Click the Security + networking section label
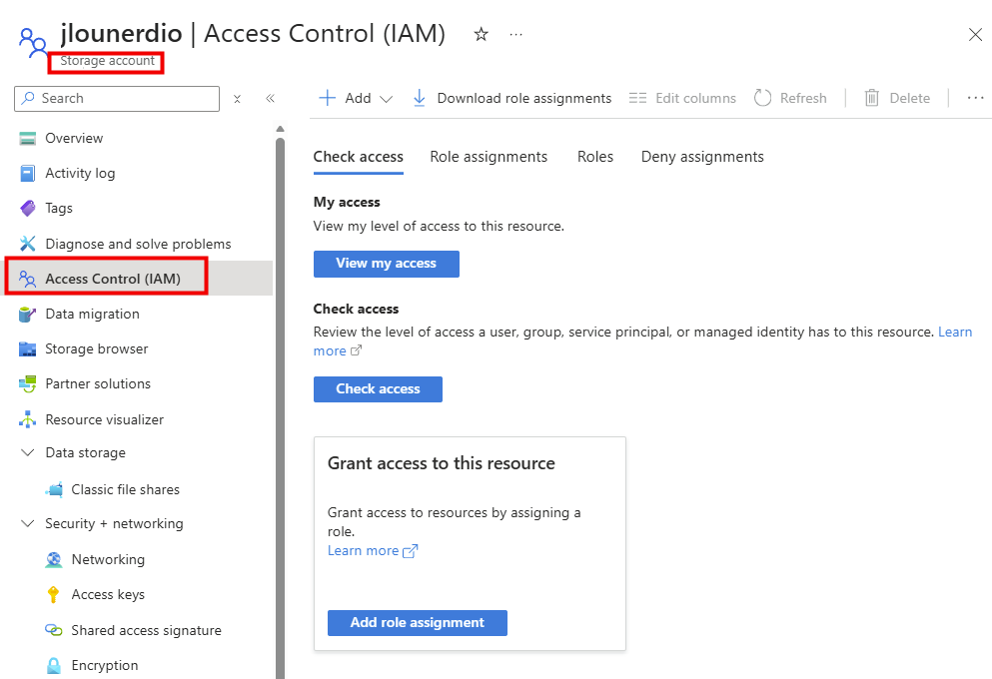Screen dimensions: 992x679 [114, 523]
